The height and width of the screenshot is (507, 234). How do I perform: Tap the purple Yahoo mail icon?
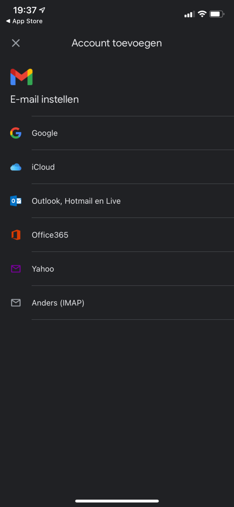coord(16,269)
